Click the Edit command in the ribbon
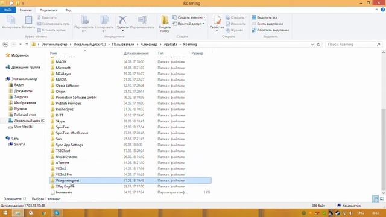Viewport: 386px width, 217px height. pyautogui.click(x=236, y=24)
